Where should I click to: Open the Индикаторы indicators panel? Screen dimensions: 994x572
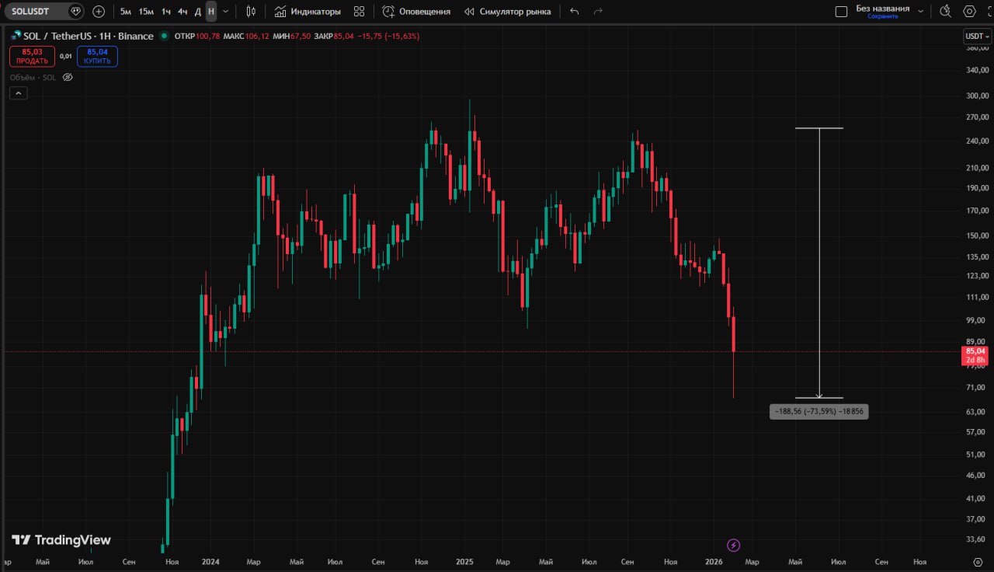pos(308,12)
